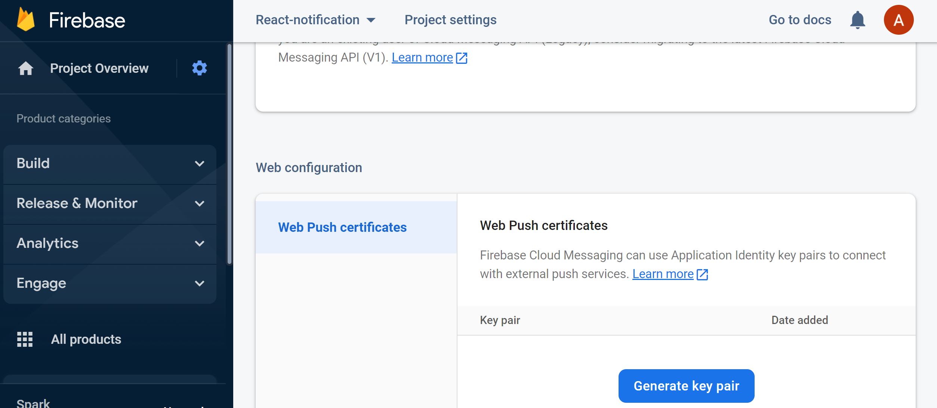Click the Go to docs link
937x408 pixels.
[800, 20]
